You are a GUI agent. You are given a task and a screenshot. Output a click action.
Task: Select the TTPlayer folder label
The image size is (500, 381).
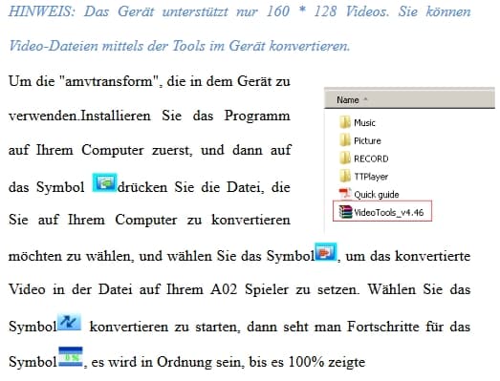(371, 177)
